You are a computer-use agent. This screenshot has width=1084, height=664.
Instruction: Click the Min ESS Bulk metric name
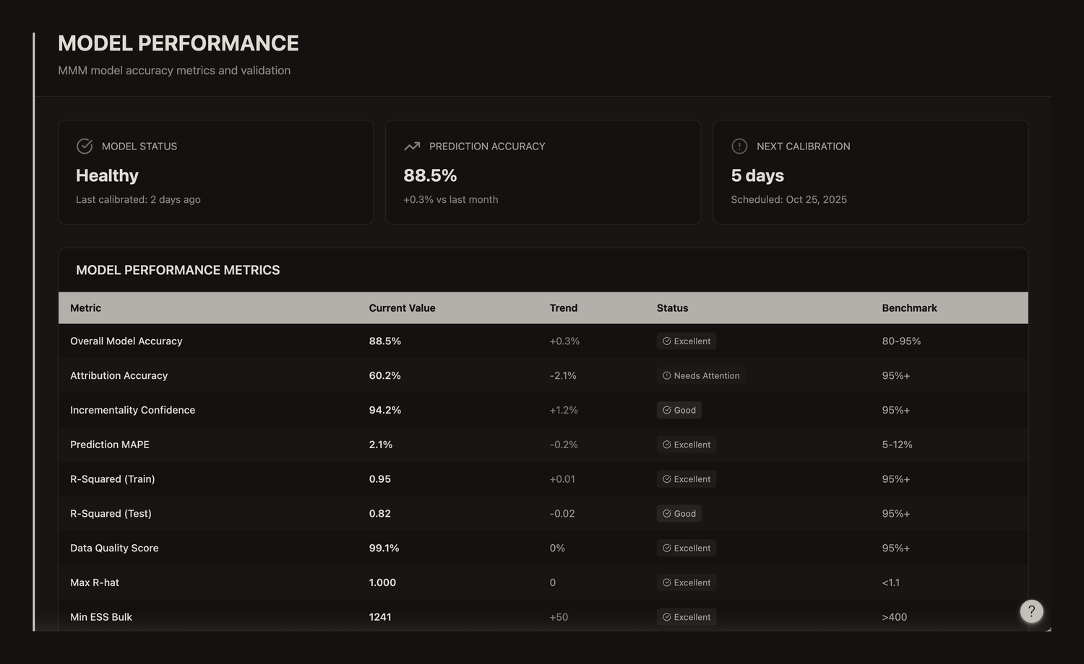(x=101, y=617)
